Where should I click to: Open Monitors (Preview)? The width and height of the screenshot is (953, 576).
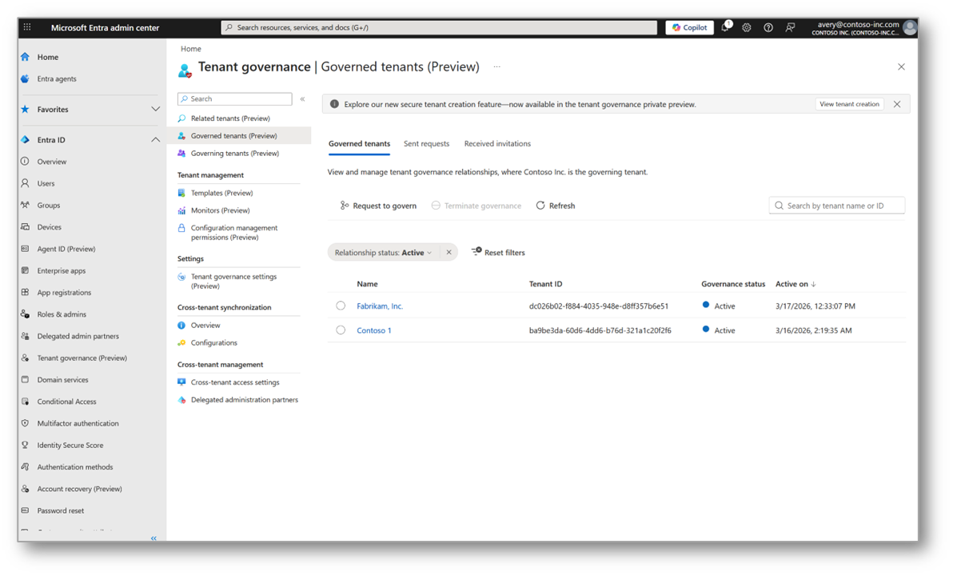pyautogui.click(x=220, y=210)
